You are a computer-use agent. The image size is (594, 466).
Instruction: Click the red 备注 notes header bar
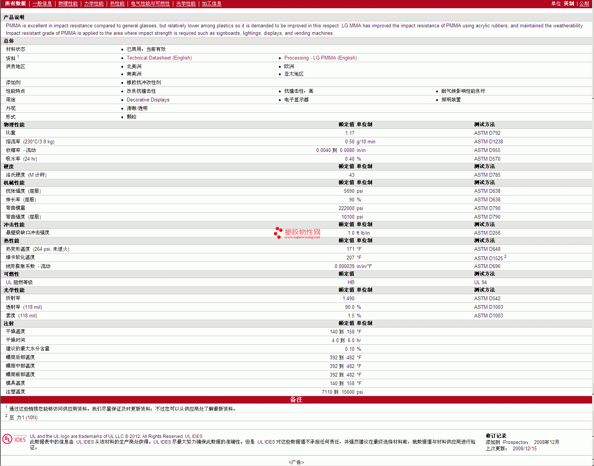[297, 400]
